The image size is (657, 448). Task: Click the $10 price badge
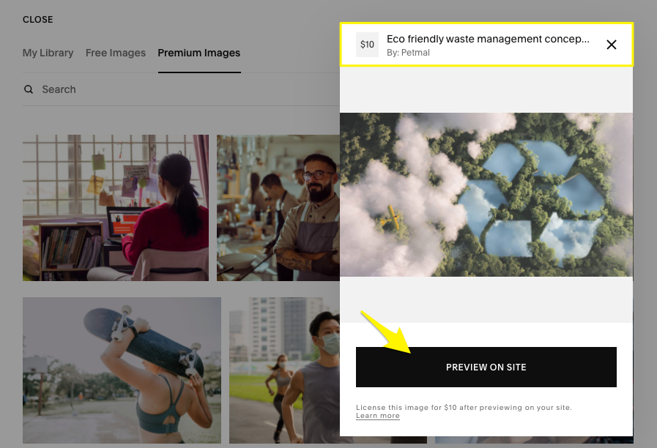click(367, 45)
